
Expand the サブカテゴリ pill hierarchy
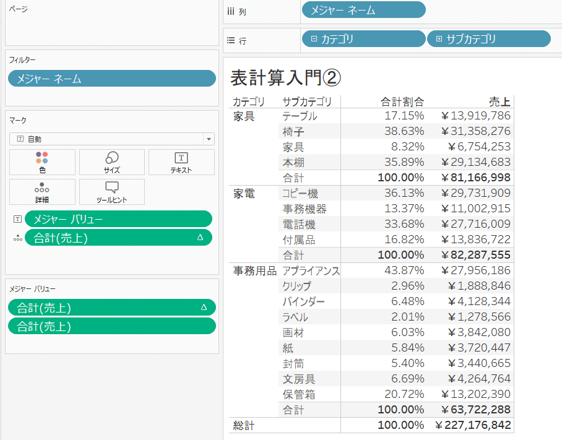(x=439, y=39)
